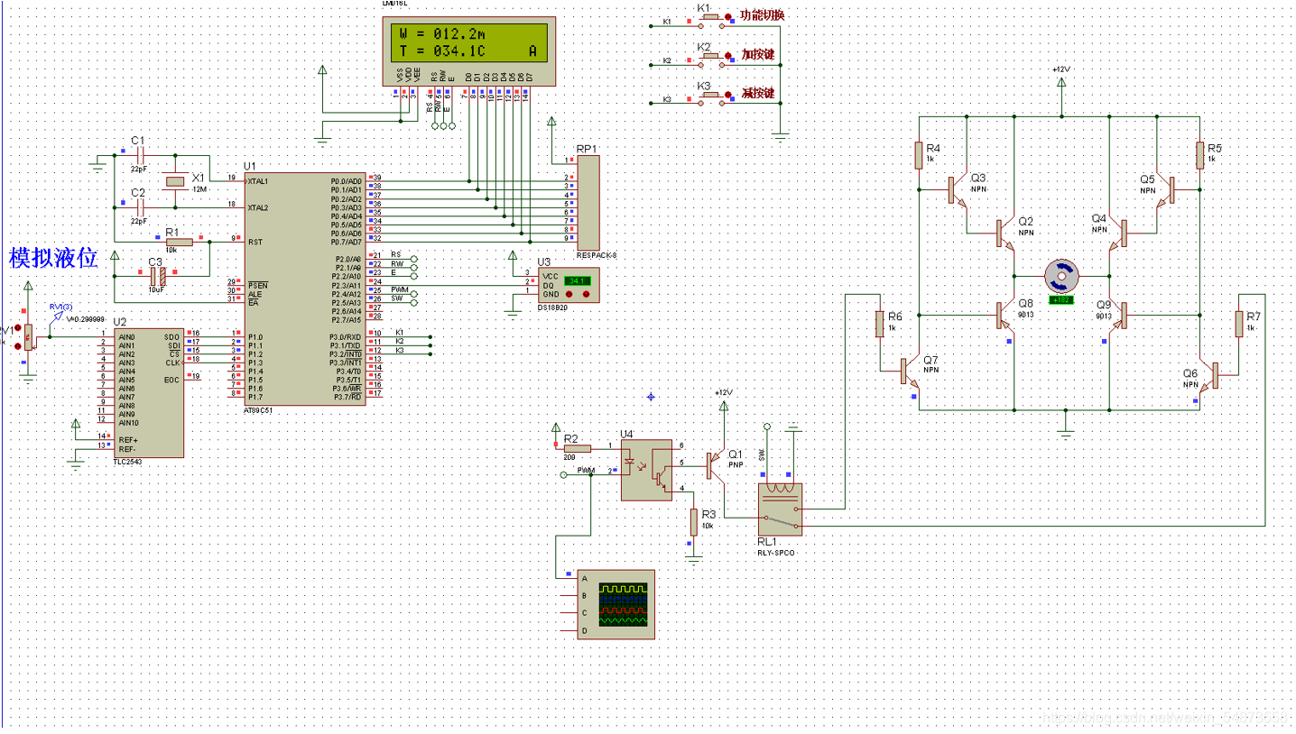Select transistor Q7 NPN
Viewport: 1296px width, 734px height.
[x=911, y=371]
